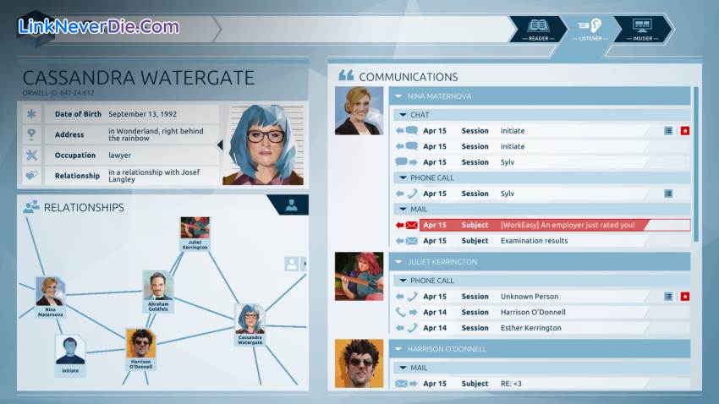Click Cassandra Watergate's profile portrait

[x=264, y=145]
